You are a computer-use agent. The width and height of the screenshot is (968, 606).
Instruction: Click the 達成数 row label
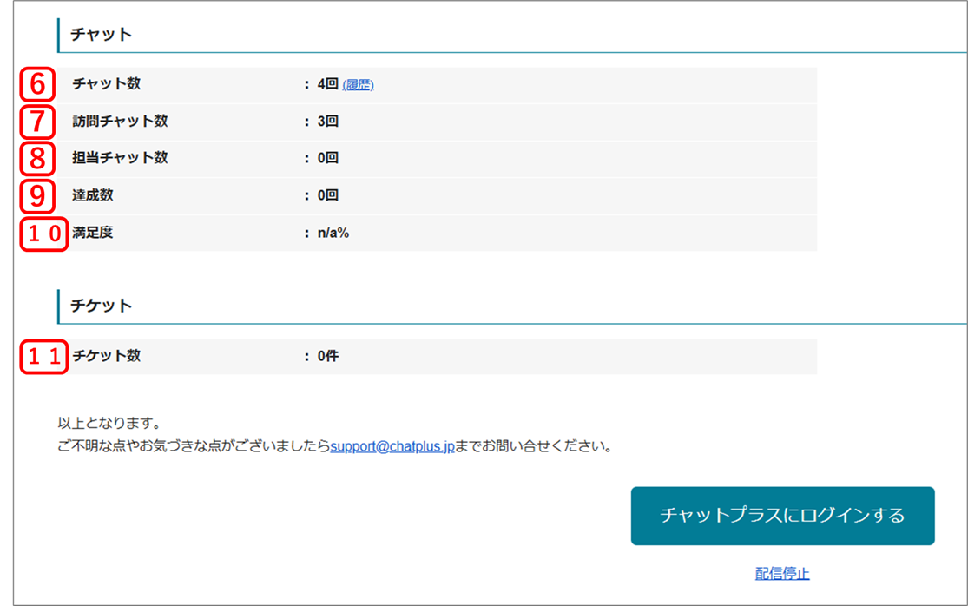(x=93, y=195)
